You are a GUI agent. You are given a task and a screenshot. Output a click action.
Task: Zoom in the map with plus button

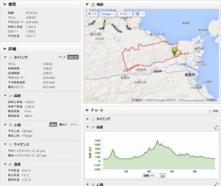tap(89, 14)
